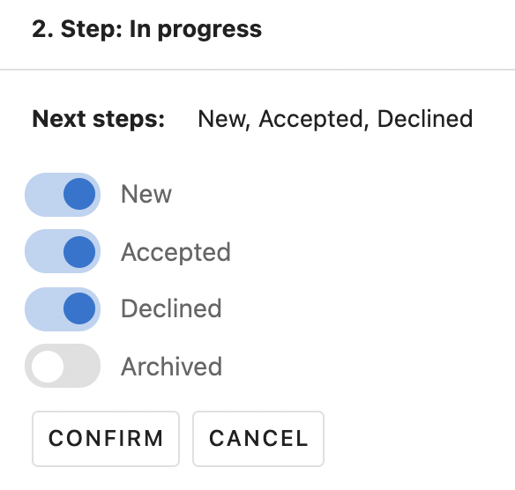Click the 'Archived' toggle label text

171,367
